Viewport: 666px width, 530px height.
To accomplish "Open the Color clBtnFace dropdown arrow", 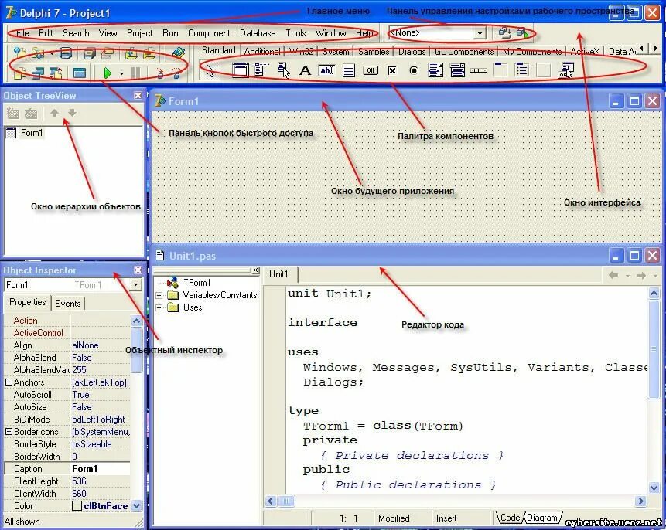I will pos(136,506).
